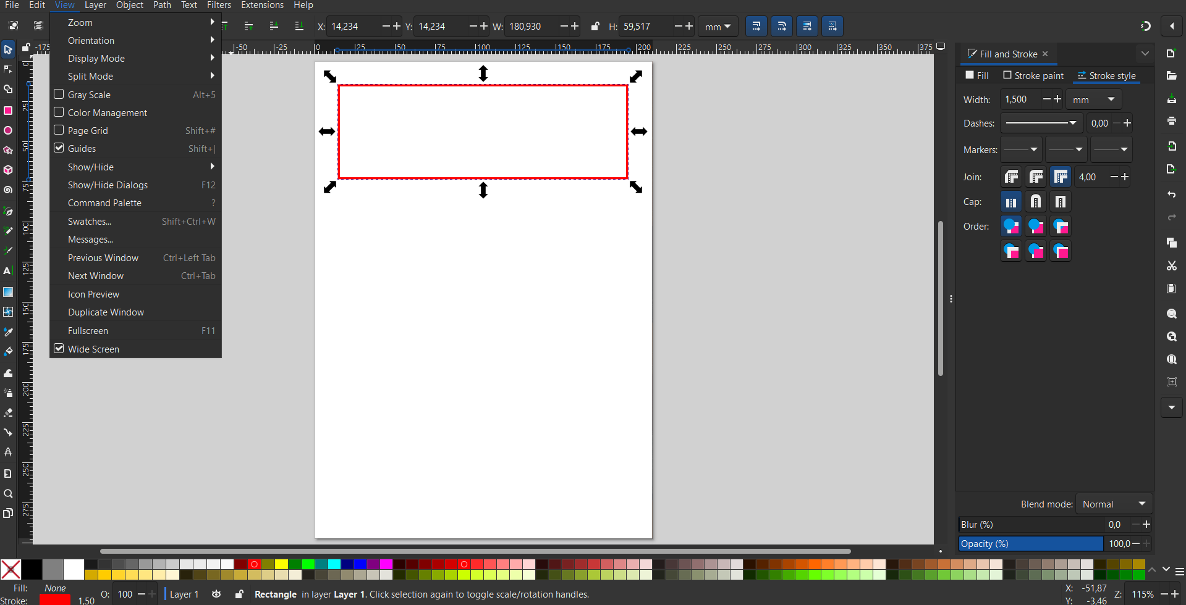Select the Spiral tool
This screenshot has width=1186, height=605.
click(x=8, y=190)
